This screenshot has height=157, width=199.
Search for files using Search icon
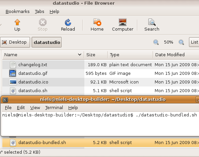coord(152,25)
